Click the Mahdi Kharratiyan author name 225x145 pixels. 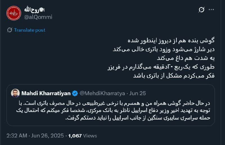[46, 93]
